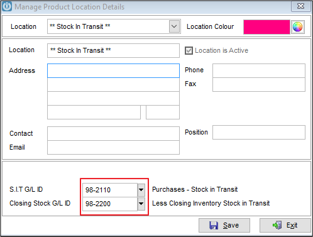Click into the Email field
Screen dimensions: 313x237
coord(113,147)
